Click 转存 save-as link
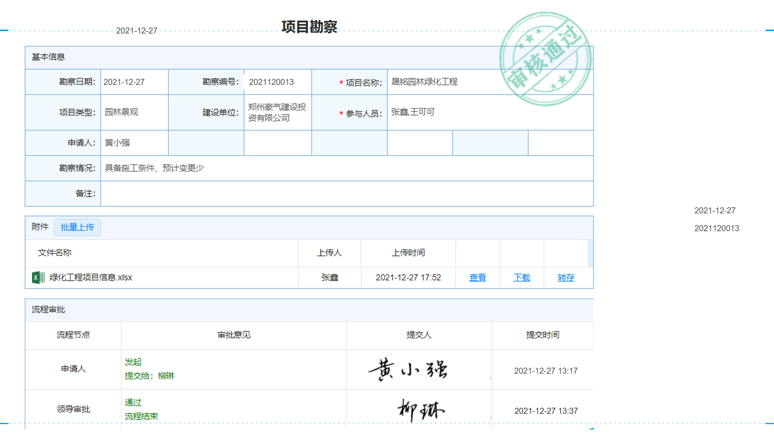Viewport: 774px width, 435px height. click(x=566, y=277)
